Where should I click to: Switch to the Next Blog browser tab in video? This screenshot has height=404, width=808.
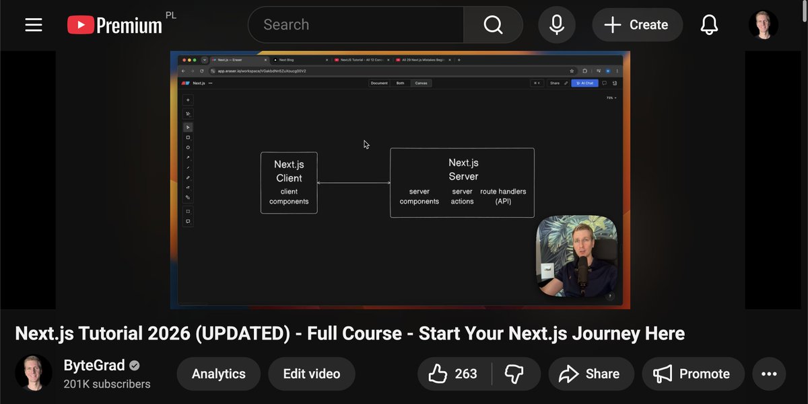pyautogui.click(x=300, y=60)
